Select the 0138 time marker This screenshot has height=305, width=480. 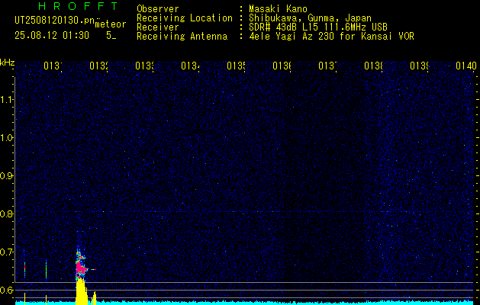(373, 66)
